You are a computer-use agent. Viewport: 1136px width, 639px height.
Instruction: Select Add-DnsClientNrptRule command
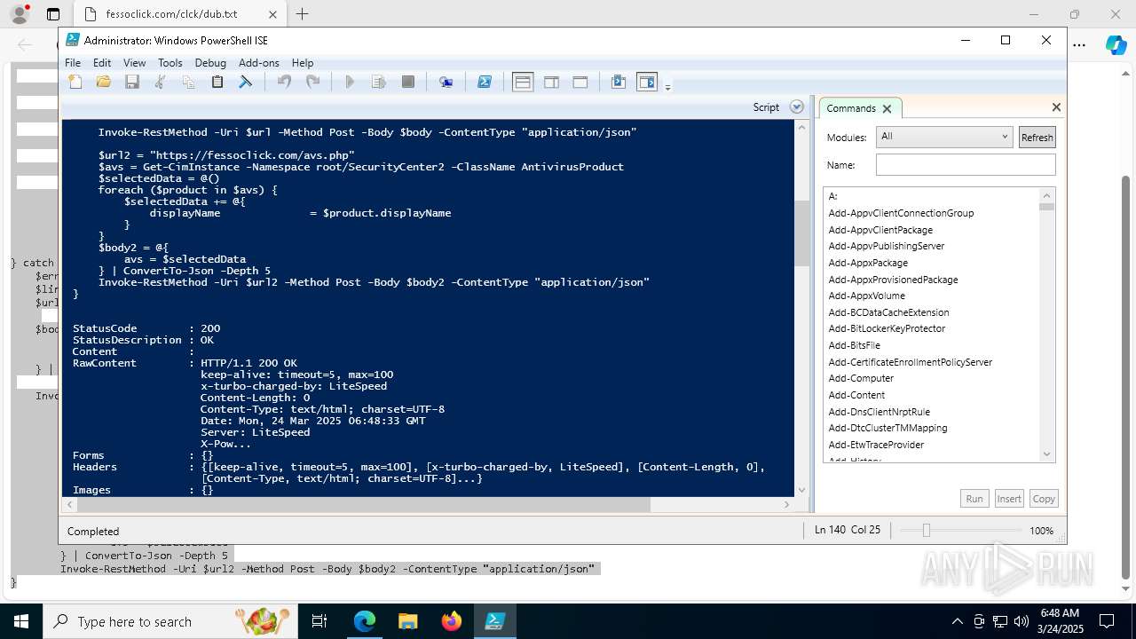click(879, 412)
